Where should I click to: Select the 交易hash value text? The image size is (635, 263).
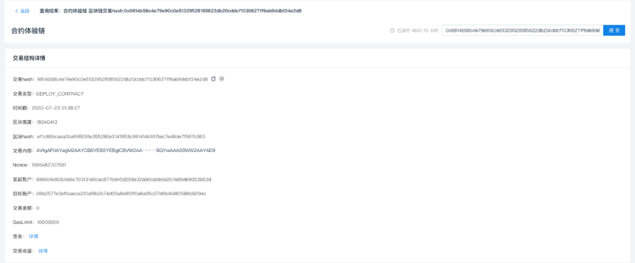(x=122, y=79)
